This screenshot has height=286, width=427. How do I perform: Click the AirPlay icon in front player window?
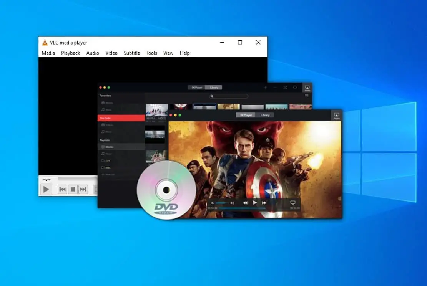(337, 116)
